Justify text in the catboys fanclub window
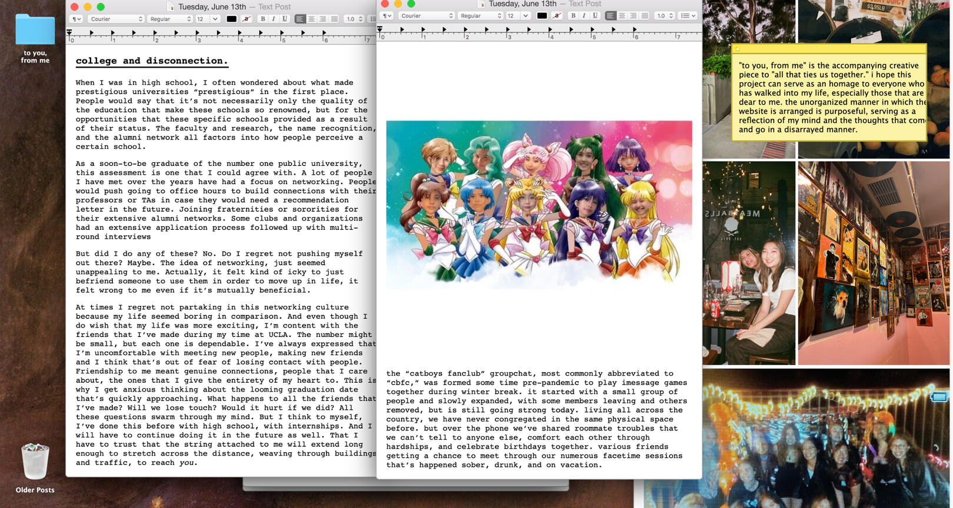The width and height of the screenshot is (953, 508). [645, 16]
